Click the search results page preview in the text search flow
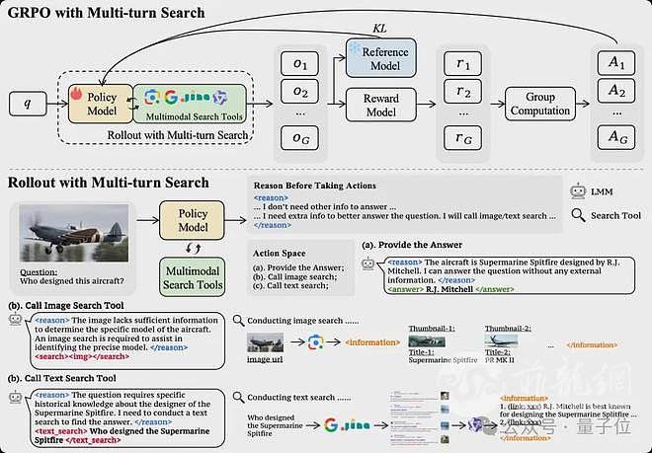Image resolution: width=652 pixels, height=453 pixels. click(x=419, y=417)
